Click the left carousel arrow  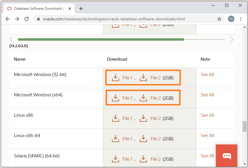tap(11, 39)
